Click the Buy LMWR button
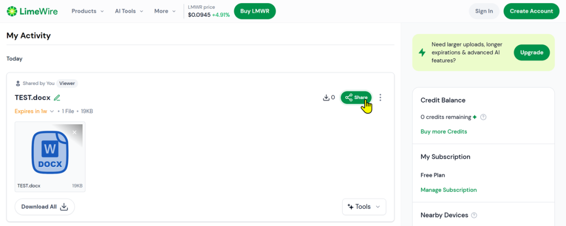Screen dimensions: 566x226 255,11
